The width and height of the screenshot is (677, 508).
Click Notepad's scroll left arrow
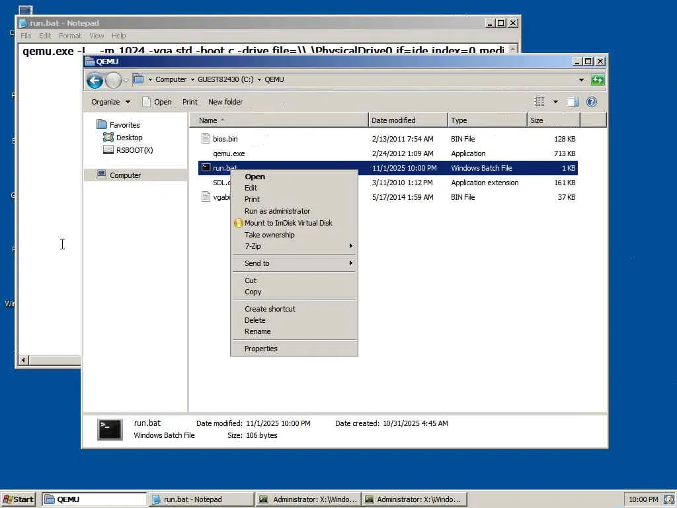[24, 360]
